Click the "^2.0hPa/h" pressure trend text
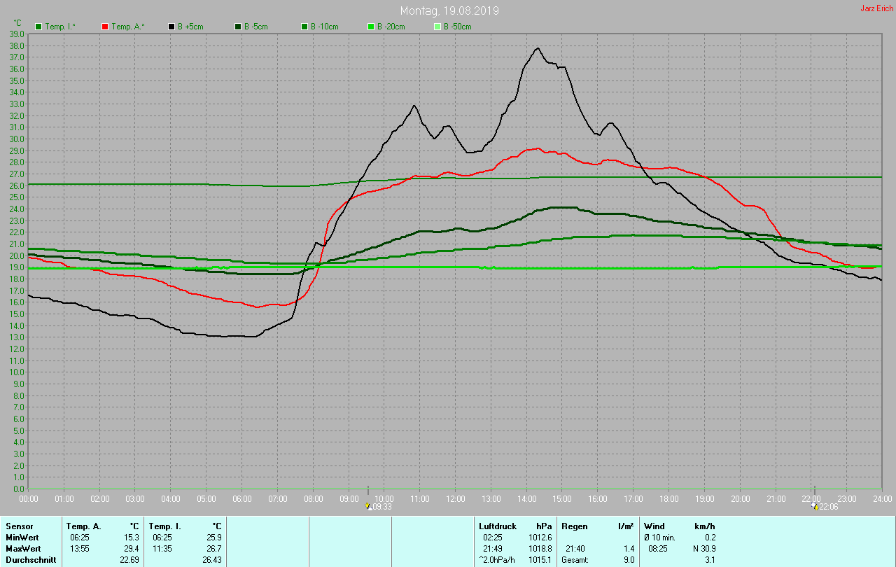The width and height of the screenshot is (896, 567). 498,560
